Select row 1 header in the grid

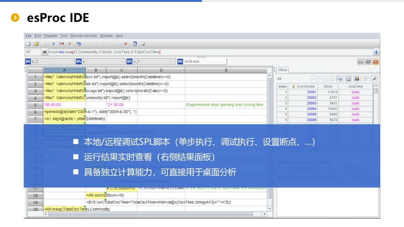[x=35, y=77]
